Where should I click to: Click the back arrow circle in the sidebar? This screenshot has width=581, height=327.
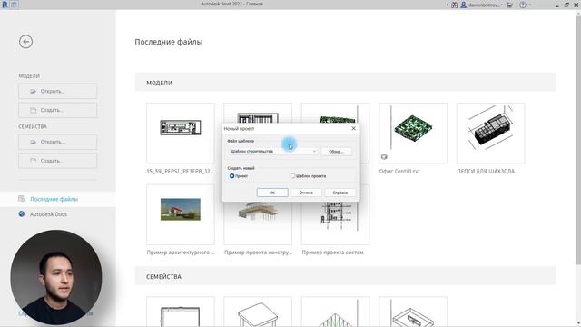[x=26, y=42]
